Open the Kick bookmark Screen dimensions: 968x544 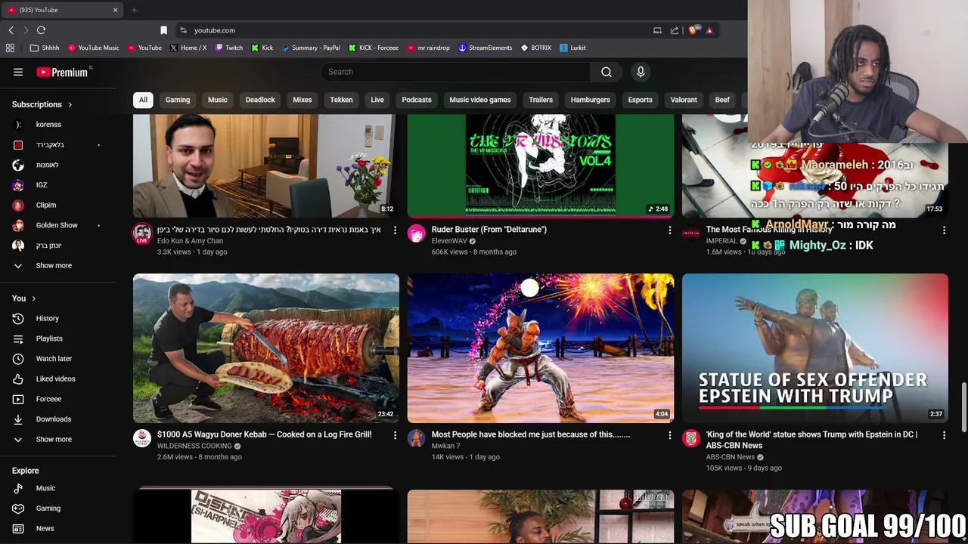(x=262, y=48)
